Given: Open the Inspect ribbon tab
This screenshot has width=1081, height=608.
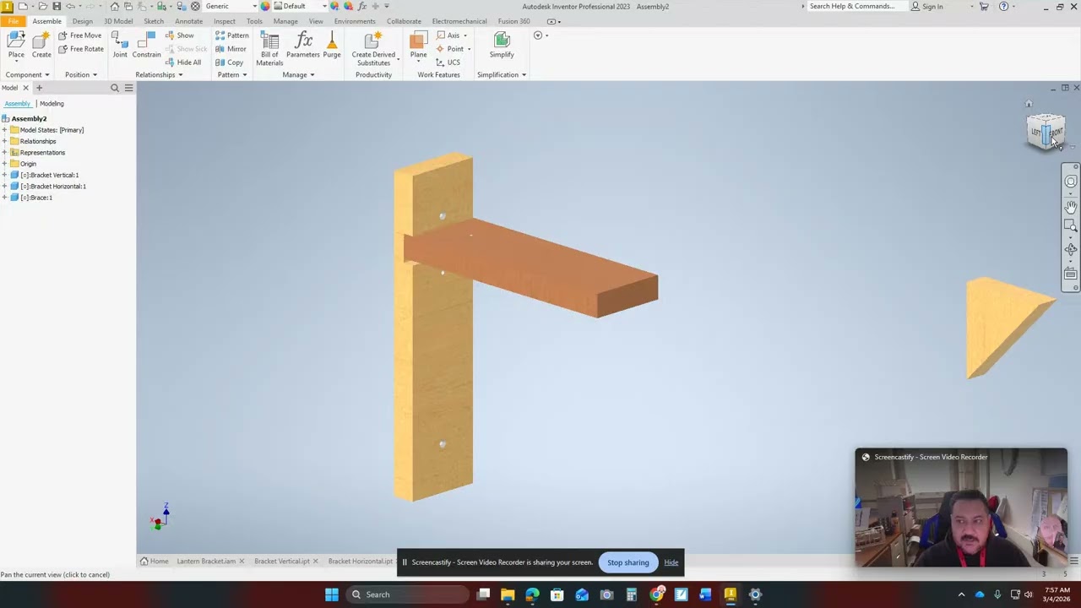Looking at the screenshot, I should pos(225,21).
